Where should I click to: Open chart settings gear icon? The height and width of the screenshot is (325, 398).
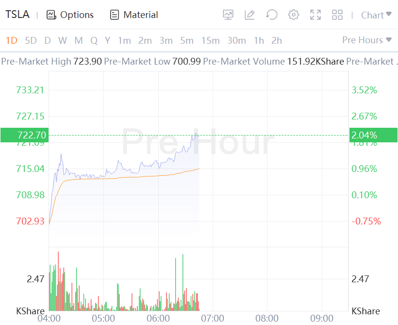point(293,15)
